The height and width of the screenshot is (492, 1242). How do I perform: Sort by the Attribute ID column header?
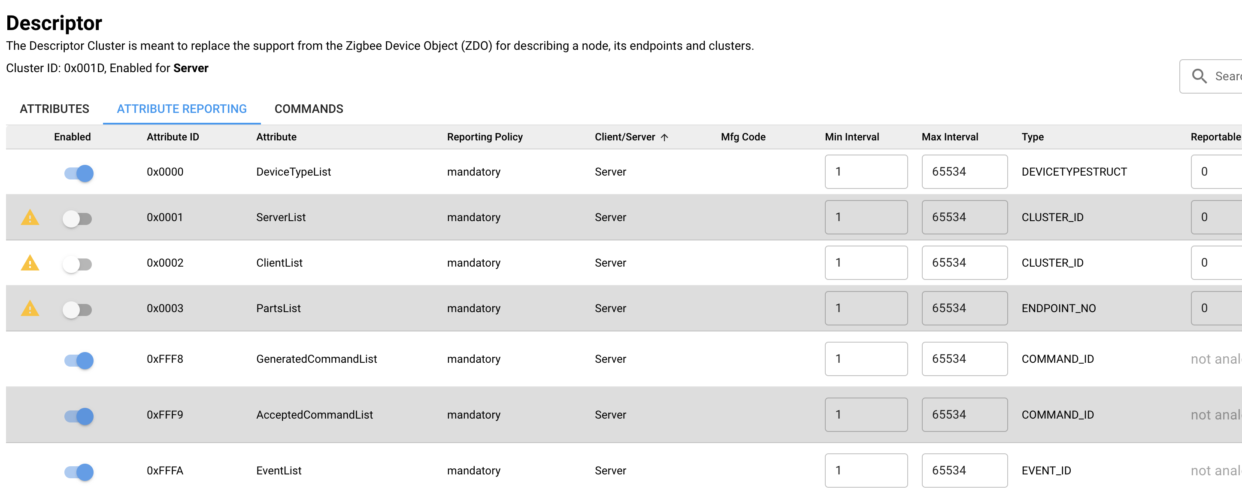pyautogui.click(x=173, y=137)
